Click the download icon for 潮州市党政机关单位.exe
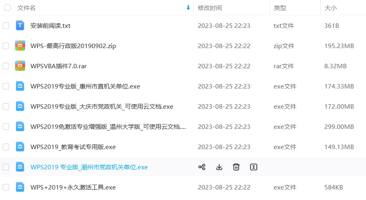The width and height of the screenshot is (366, 200). pyautogui.click(x=219, y=167)
